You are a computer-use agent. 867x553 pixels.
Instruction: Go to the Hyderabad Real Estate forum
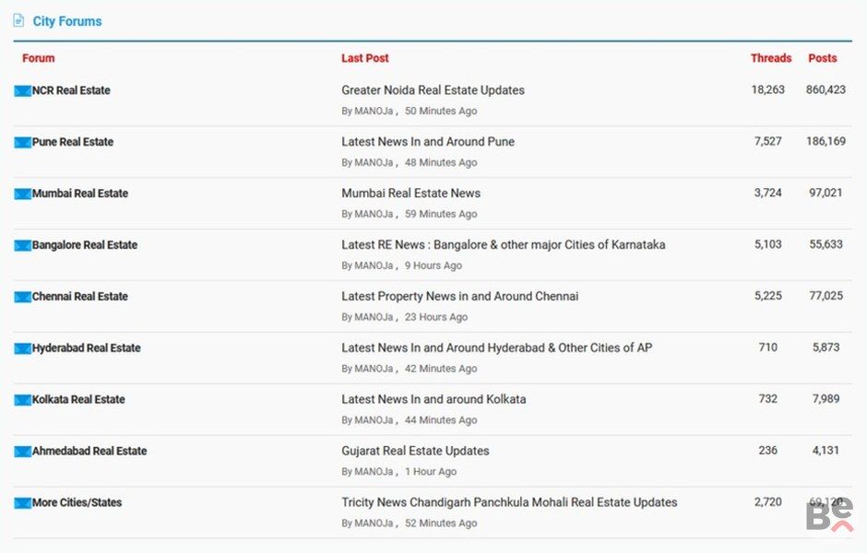pos(86,348)
